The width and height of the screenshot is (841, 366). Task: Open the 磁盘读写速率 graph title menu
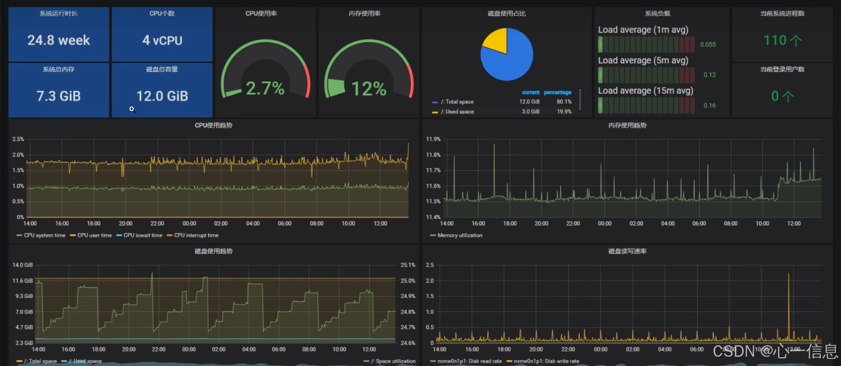click(x=627, y=252)
